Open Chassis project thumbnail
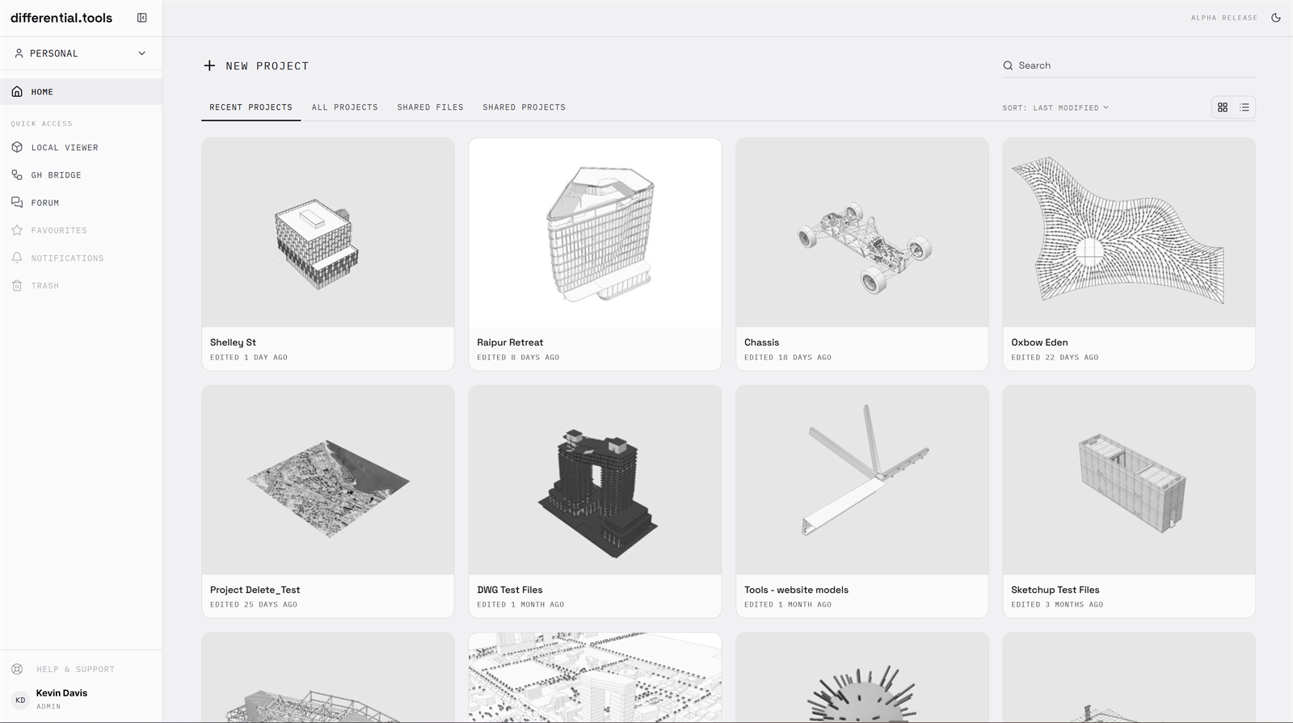The image size is (1293, 723). tap(862, 233)
